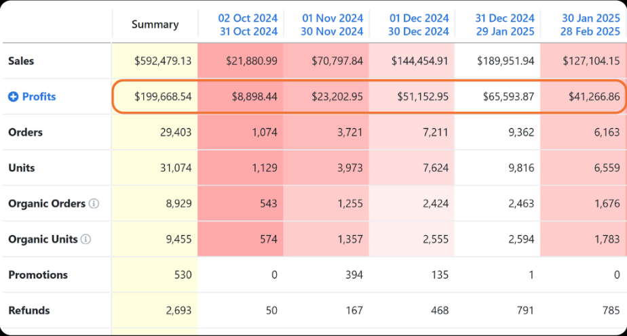Click summary orders value 29,403
Screen dimensions: 627x336
[176, 132]
